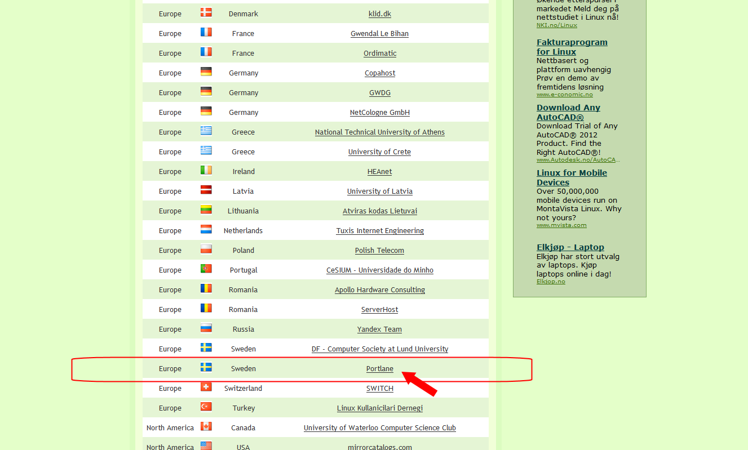Image resolution: width=748 pixels, height=450 pixels.
Task: Open the Tuxis Internet Engineering mirror
Action: pos(380,231)
